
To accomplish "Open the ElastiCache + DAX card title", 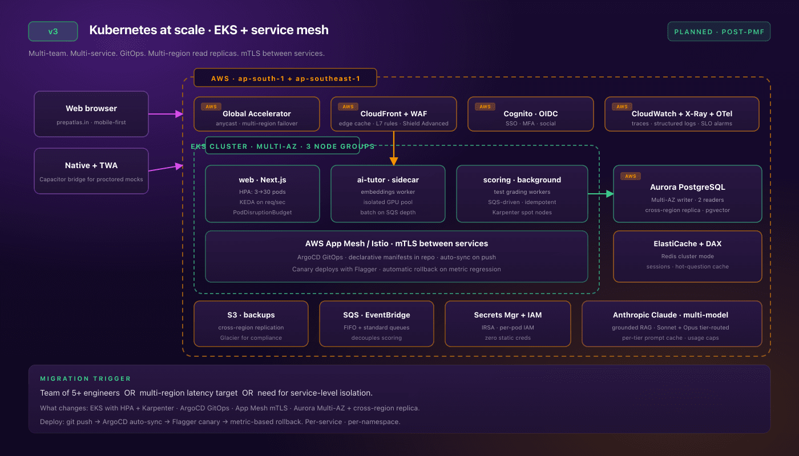I will 688,243.
